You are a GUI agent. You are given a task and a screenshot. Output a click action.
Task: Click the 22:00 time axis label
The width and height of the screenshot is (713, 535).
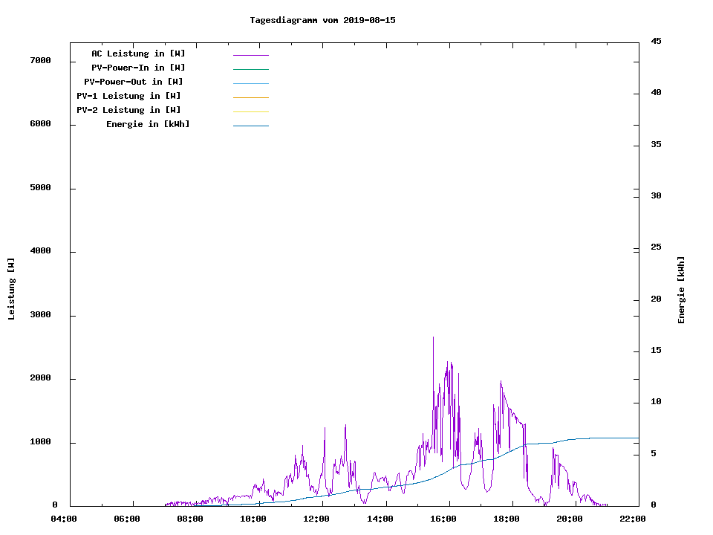pyautogui.click(x=633, y=519)
